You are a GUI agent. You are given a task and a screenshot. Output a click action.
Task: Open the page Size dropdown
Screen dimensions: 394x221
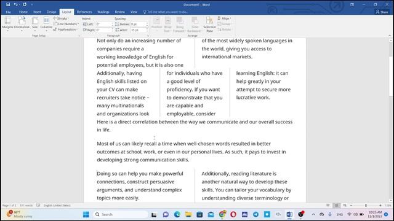tap(35, 24)
